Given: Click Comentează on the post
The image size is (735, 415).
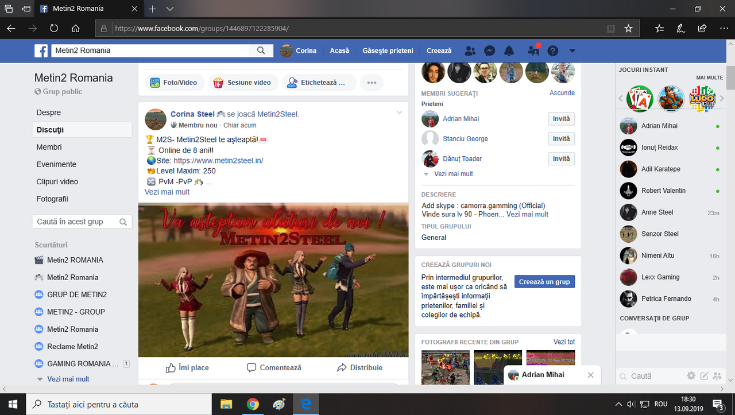Looking at the screenshot, I should 274,367.
